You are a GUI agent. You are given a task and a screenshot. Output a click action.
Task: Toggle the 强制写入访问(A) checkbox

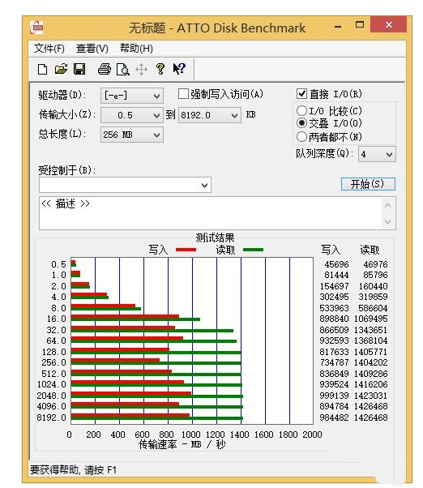tap(183, 94)
